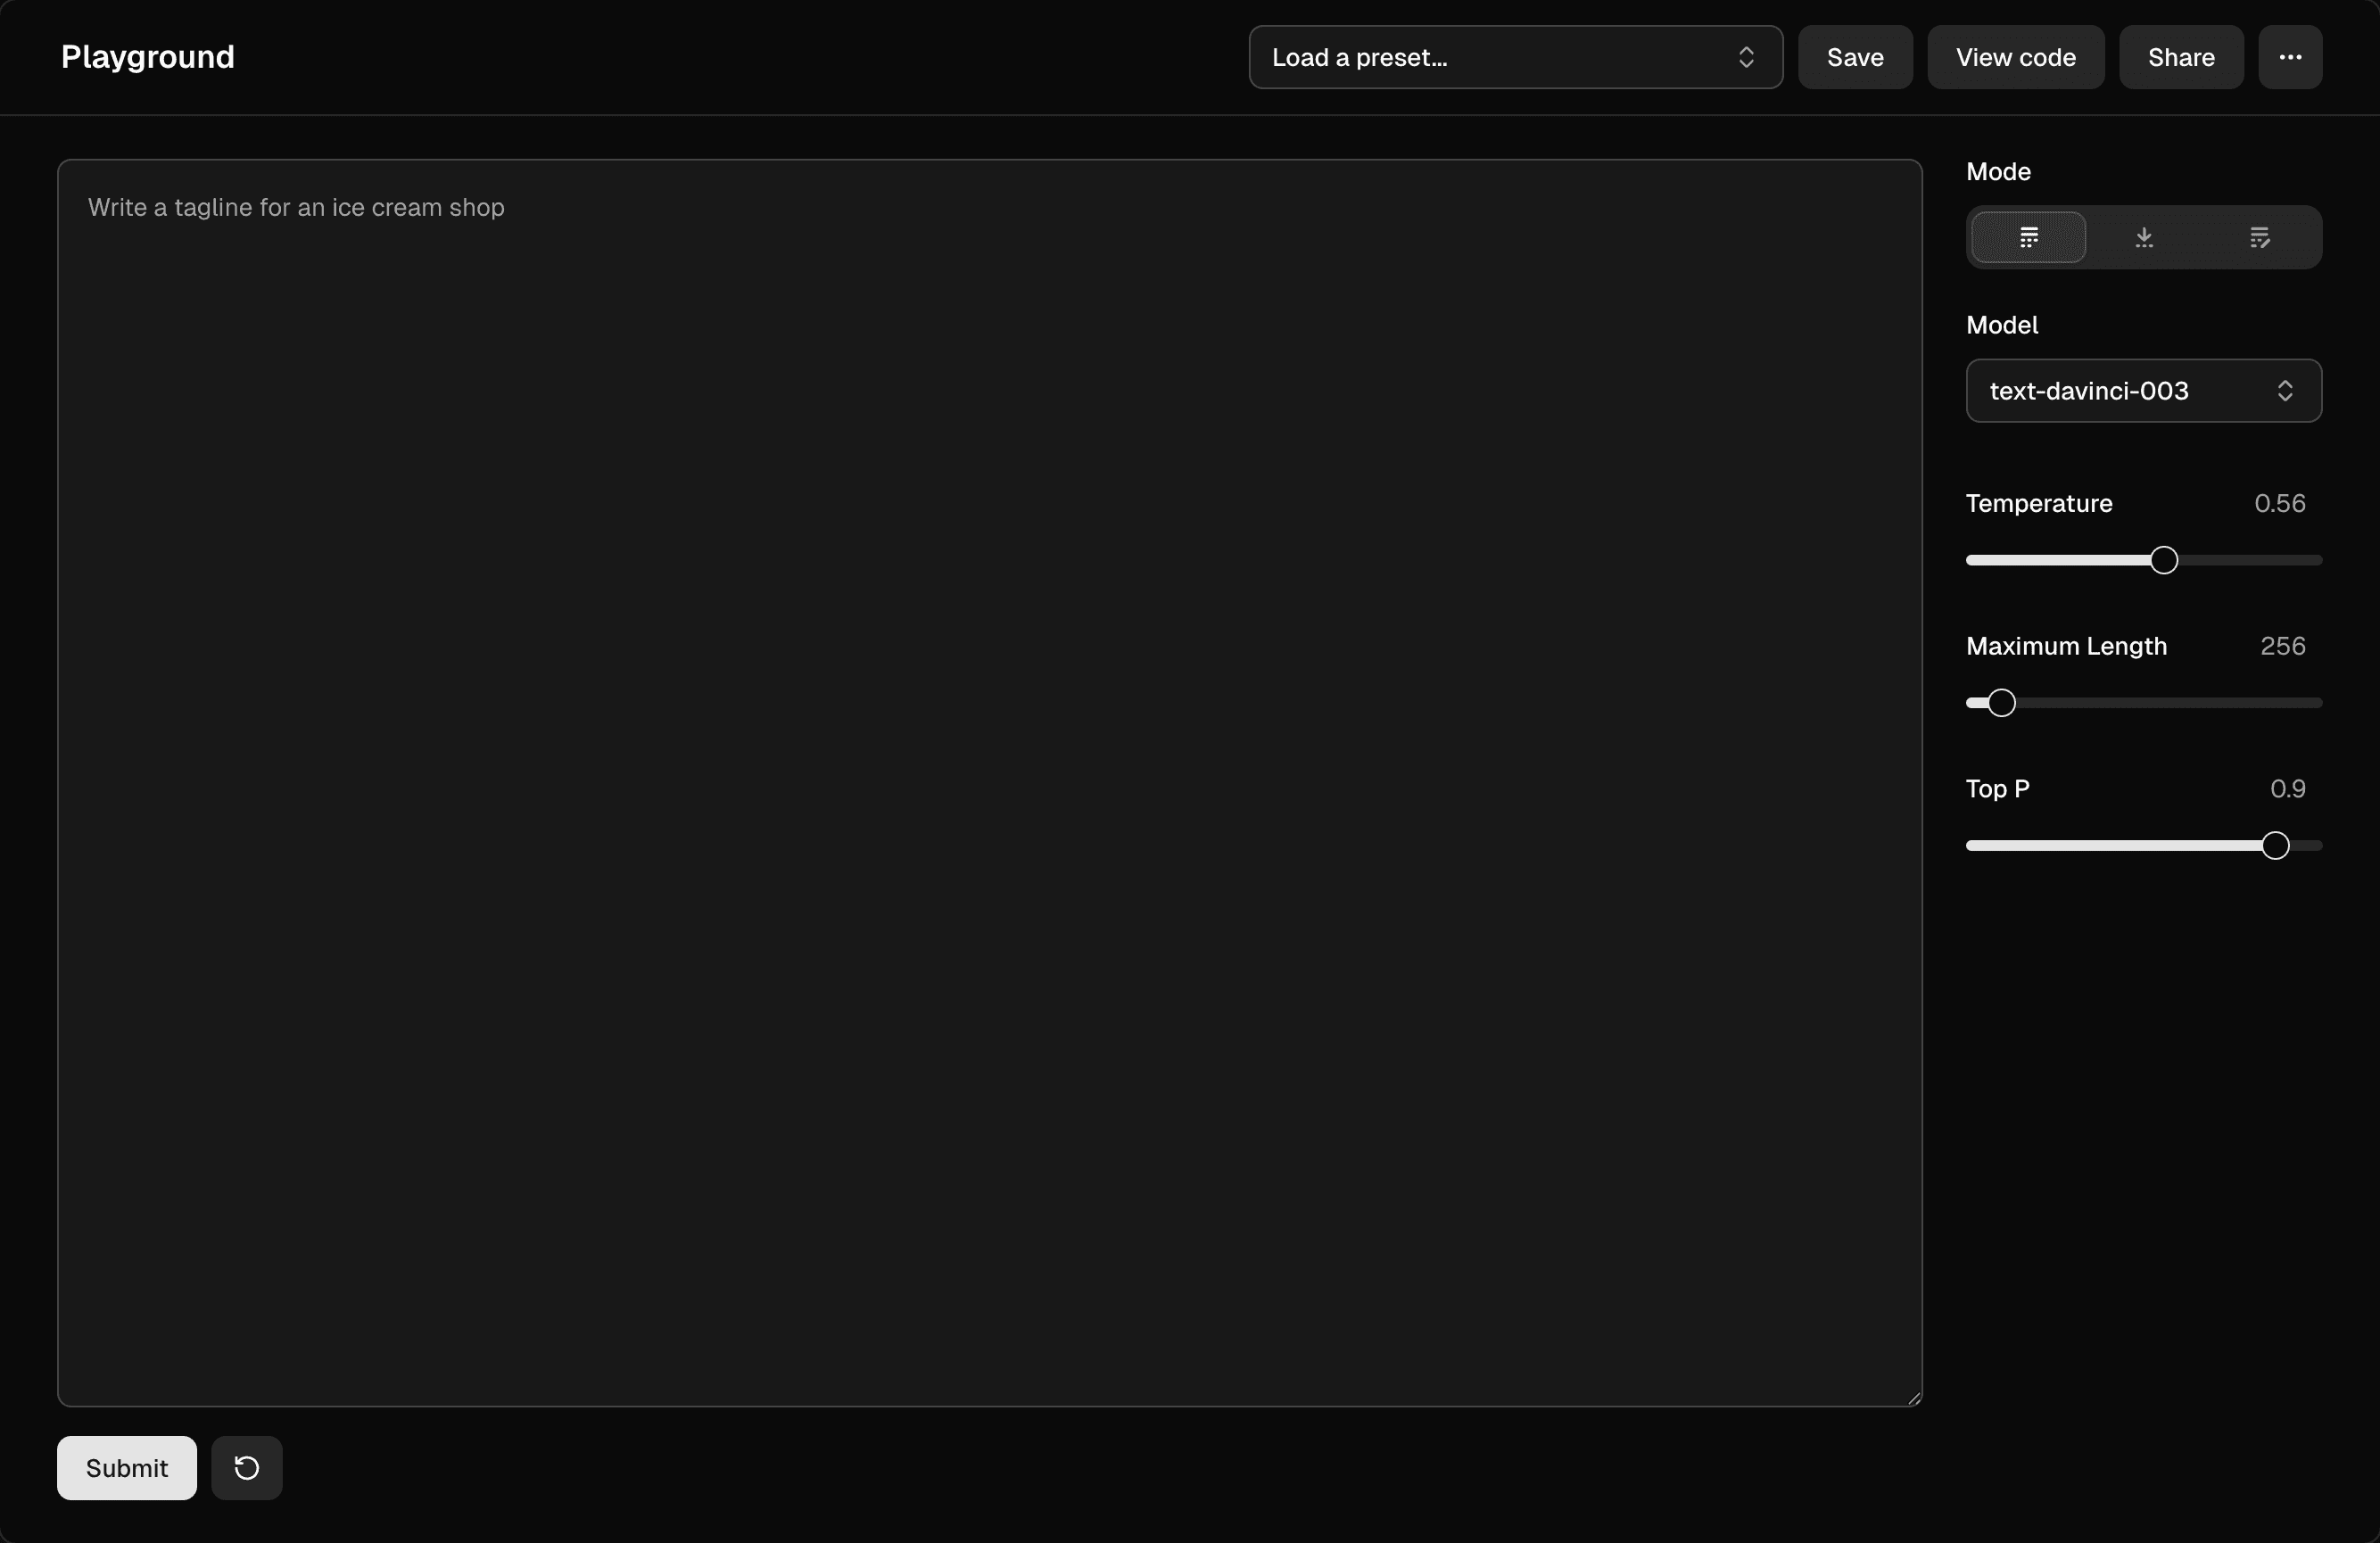This screenshot has width=2380, height=1543.
Task: Open the three-dots more options menu
Action: coord(2289,57)
